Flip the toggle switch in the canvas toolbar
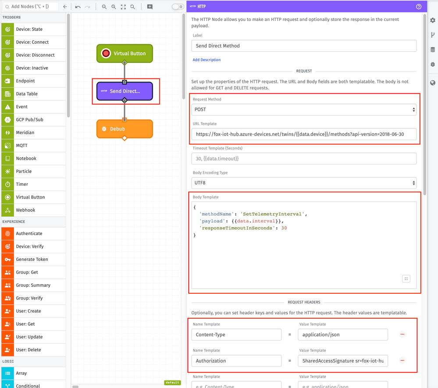The width and height of the screenshot is (438, 388). 177,7
